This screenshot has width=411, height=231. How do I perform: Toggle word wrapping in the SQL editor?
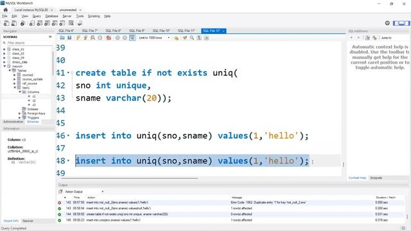click(x=207, y=38)
